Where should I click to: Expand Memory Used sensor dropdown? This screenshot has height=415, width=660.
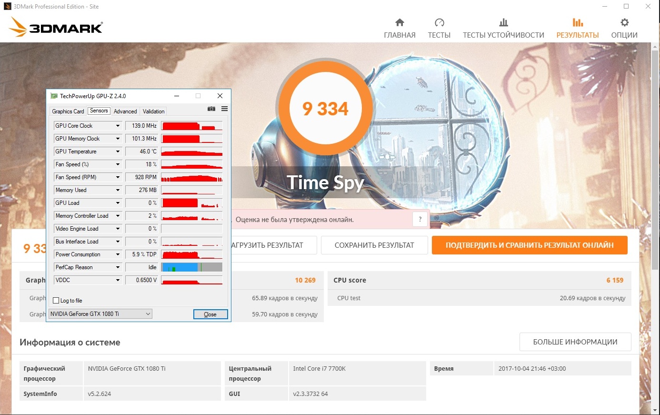[x=118, y=190]
